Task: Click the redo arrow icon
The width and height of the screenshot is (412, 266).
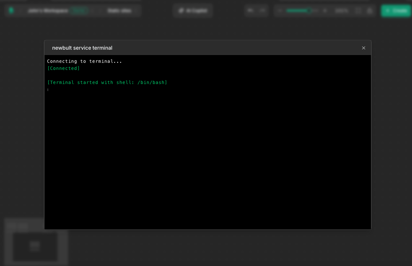Action: pyautogui.click(x=262, y=11)
